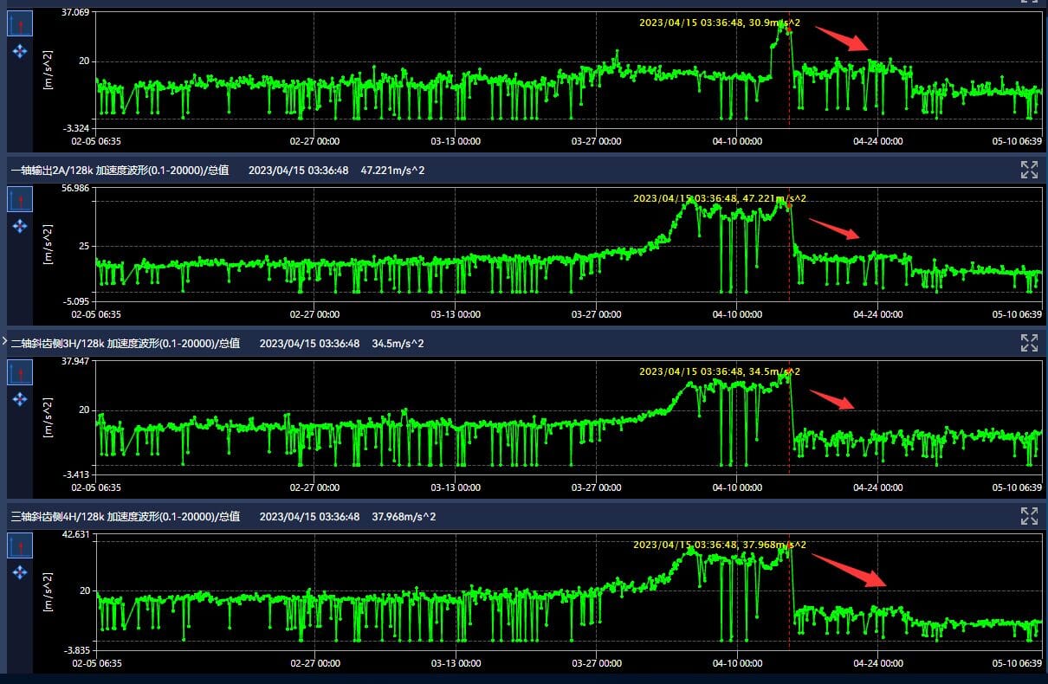Image resolution: width=1048 pixels, height=684 pixels.
Task: Activate pan arrows icon for 一轴输出2A chart
Action: (20, 226)
